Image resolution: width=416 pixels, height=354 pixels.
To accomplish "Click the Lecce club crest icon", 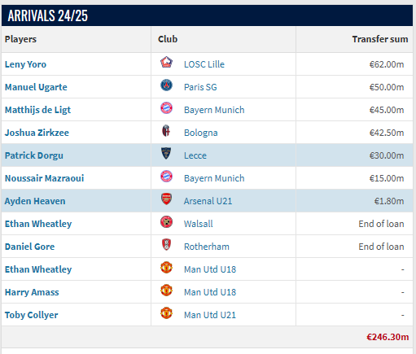I will tap(166, 153).
